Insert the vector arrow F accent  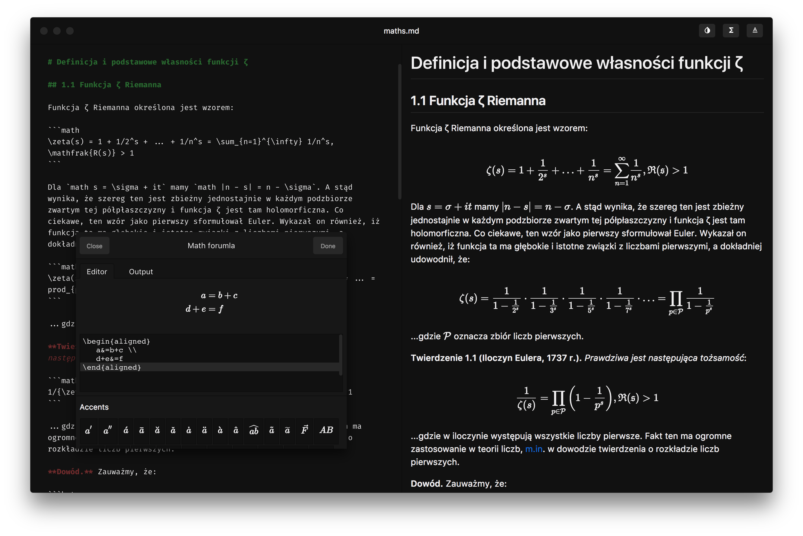[305, 430]
